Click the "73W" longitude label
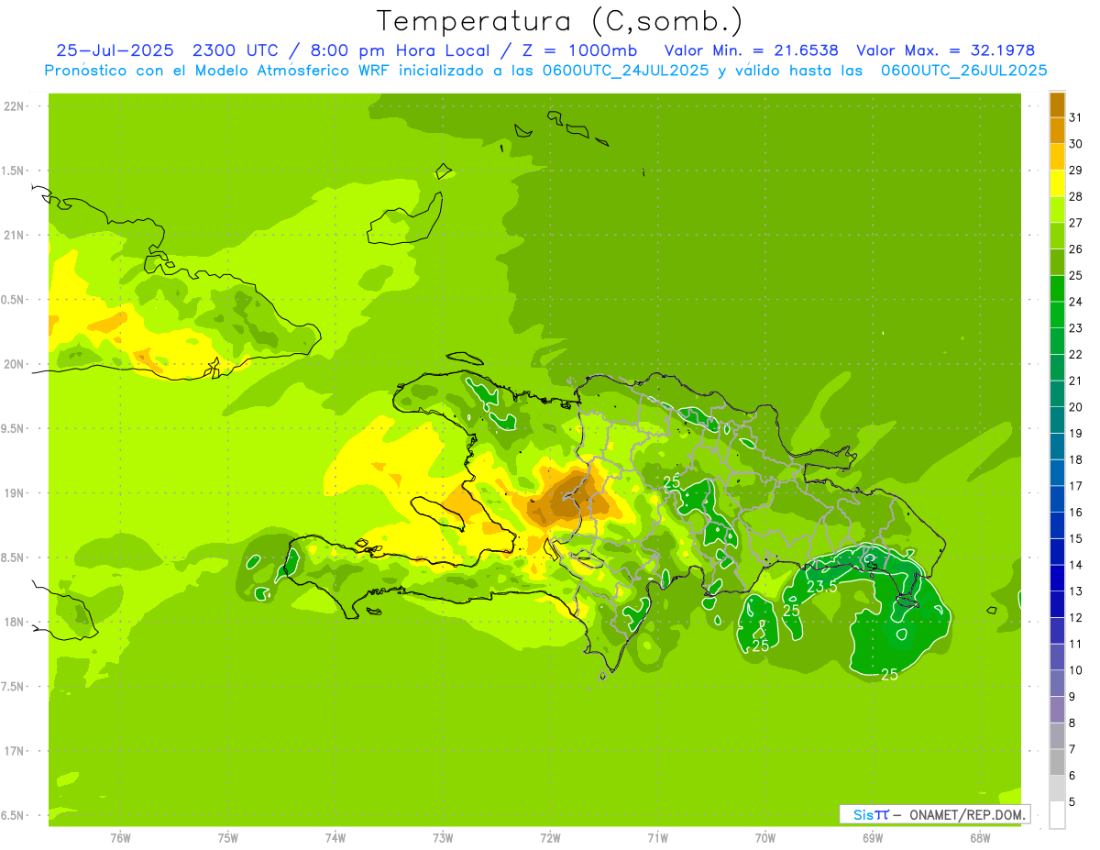This screenshot has height=850, width=1100. click(x=443, y=838)
